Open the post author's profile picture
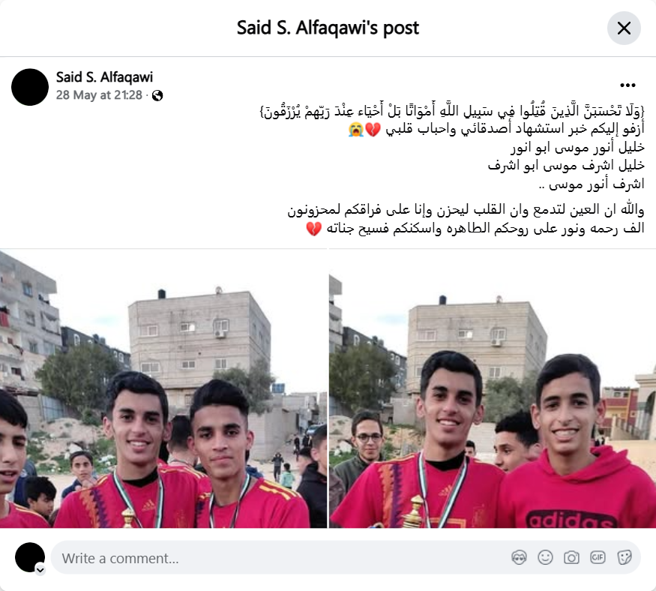Viewport: 656px width, 591px height. pyautogui.click(x=30, y=87)
